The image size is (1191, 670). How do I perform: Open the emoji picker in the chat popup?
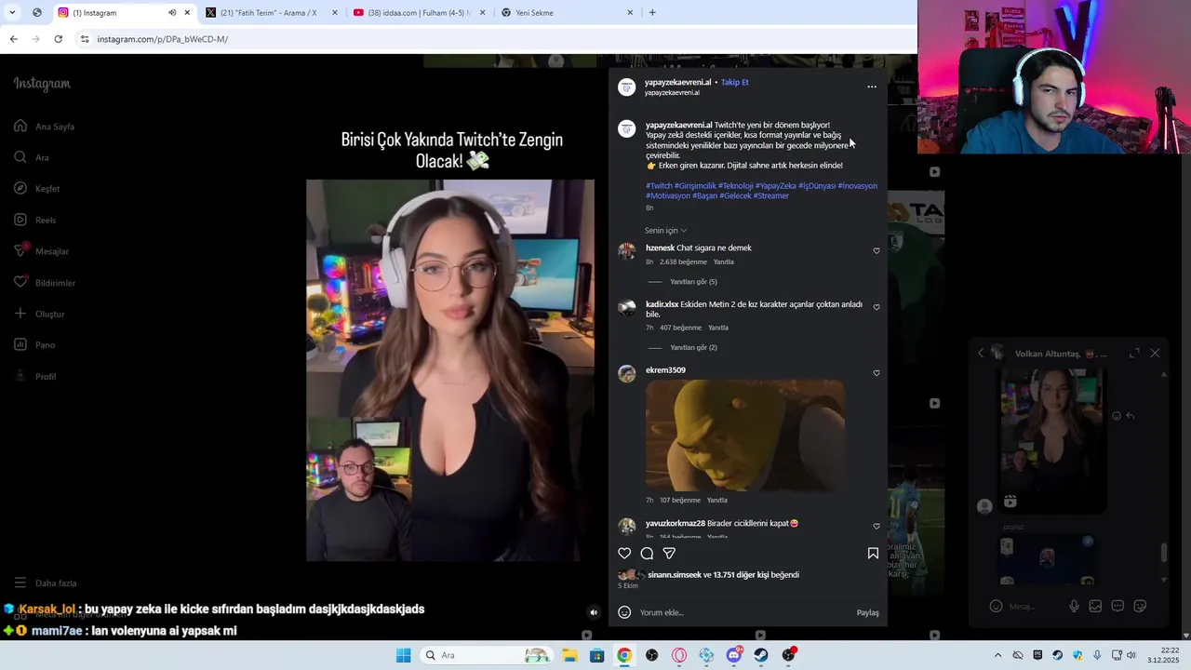coord(996,607)
